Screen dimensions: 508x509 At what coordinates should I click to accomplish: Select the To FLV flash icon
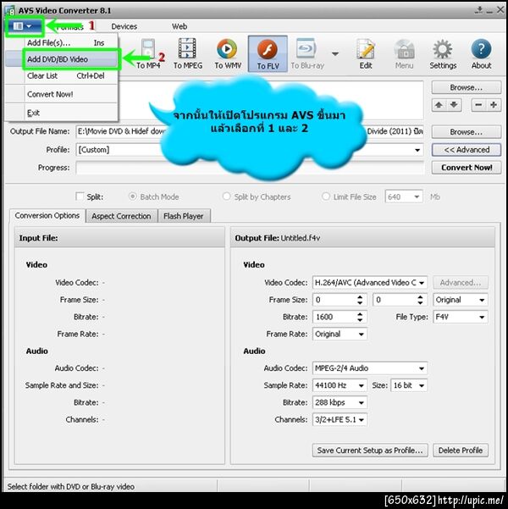tap(268, 54)
